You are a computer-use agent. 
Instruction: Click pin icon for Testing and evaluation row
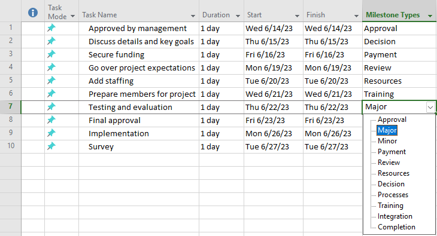point(51,106)
